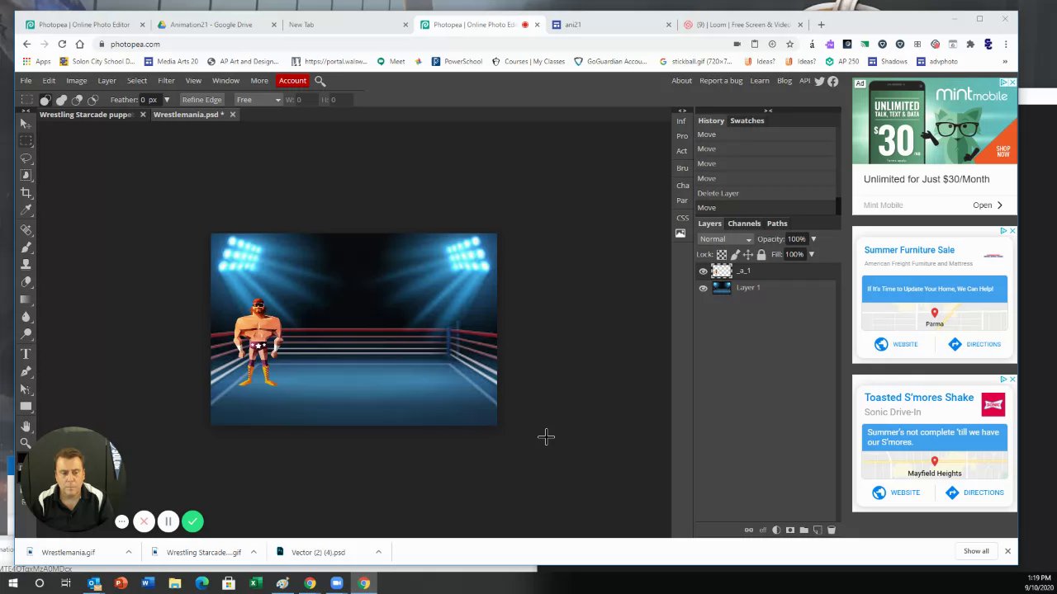Screen dimensions: 1057x594
Task: Select the Dodge tool
Action: pyautogui.click(x=26, y=334)
